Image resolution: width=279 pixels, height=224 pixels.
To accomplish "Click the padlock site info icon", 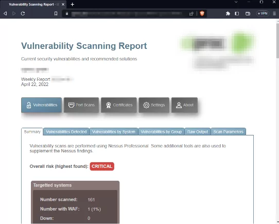I will (x=67, y=13).
